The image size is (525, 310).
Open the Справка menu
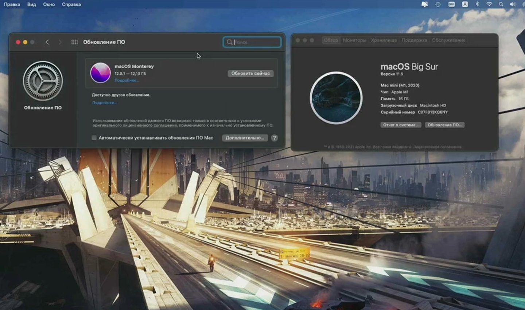(x=71, y=4)
